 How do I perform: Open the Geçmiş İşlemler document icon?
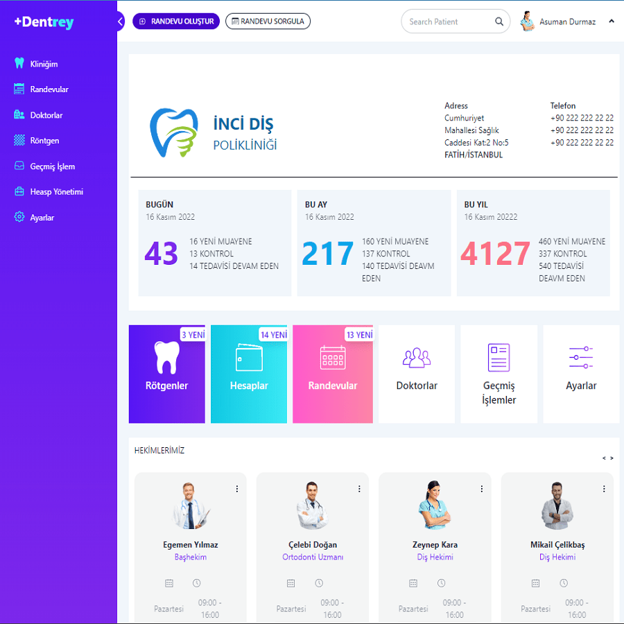click(x=499, y=357)
